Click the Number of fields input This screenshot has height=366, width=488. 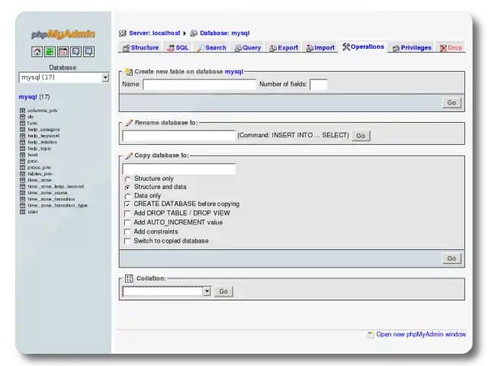pos(318,85)
